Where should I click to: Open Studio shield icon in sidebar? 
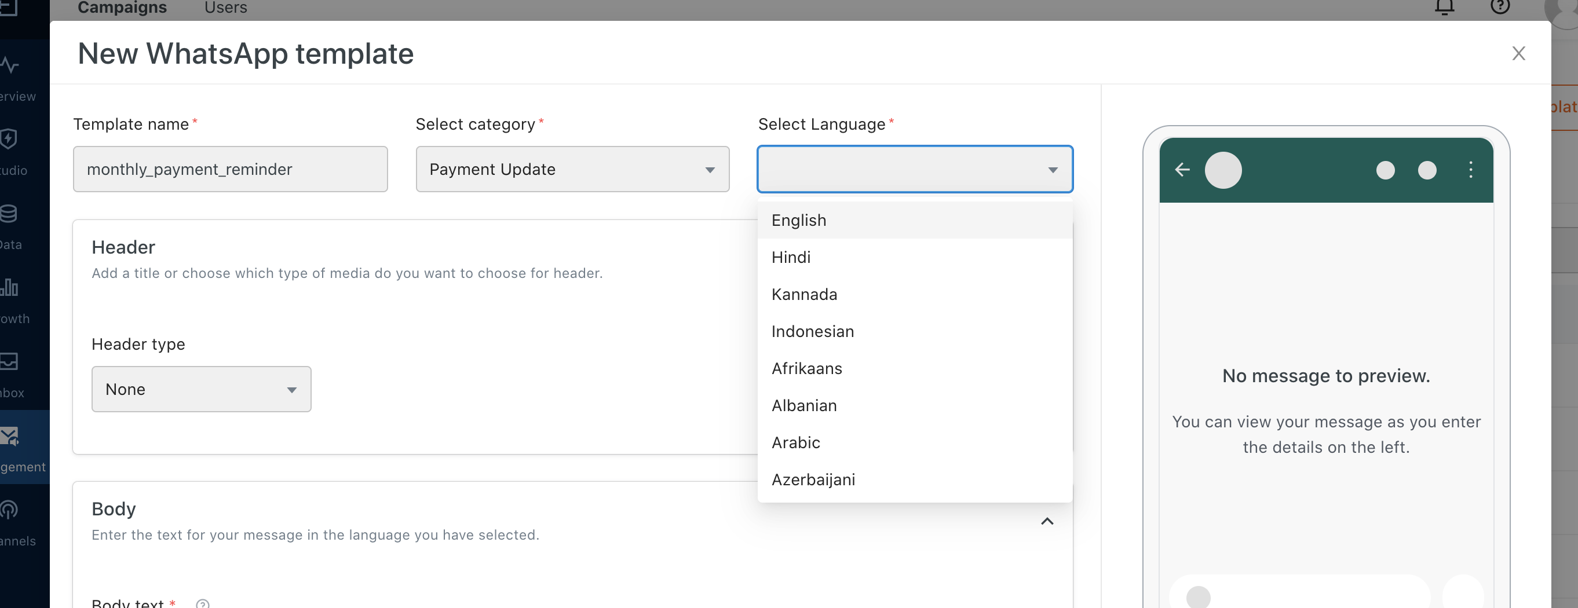[x=9, y=138]
